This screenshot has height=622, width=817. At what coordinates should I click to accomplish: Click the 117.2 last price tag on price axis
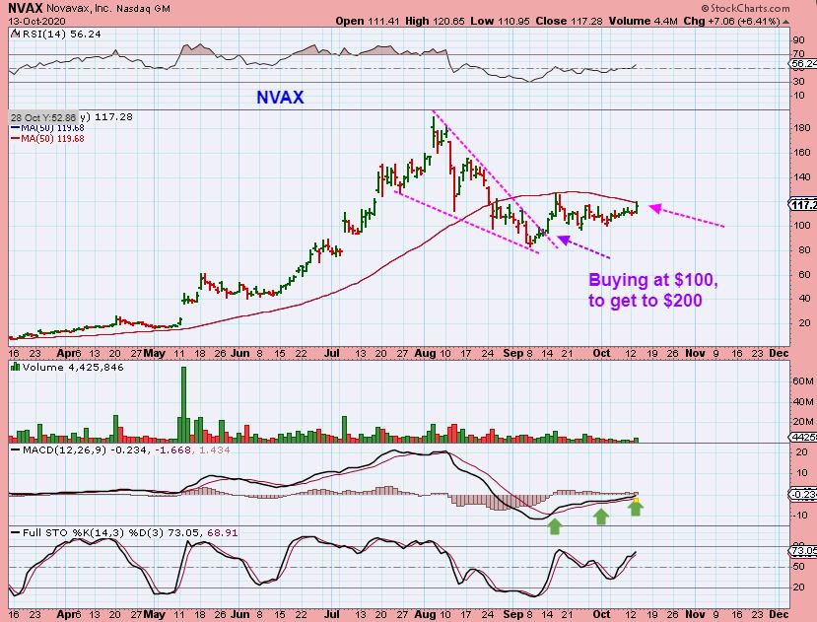pyautogui.click(x=803, y=205)
